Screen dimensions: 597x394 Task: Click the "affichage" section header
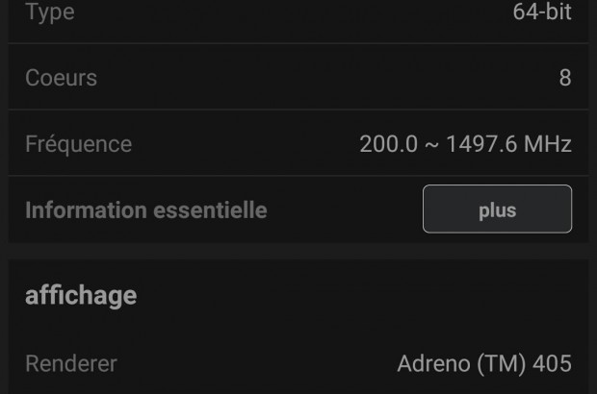pos(81,295)
